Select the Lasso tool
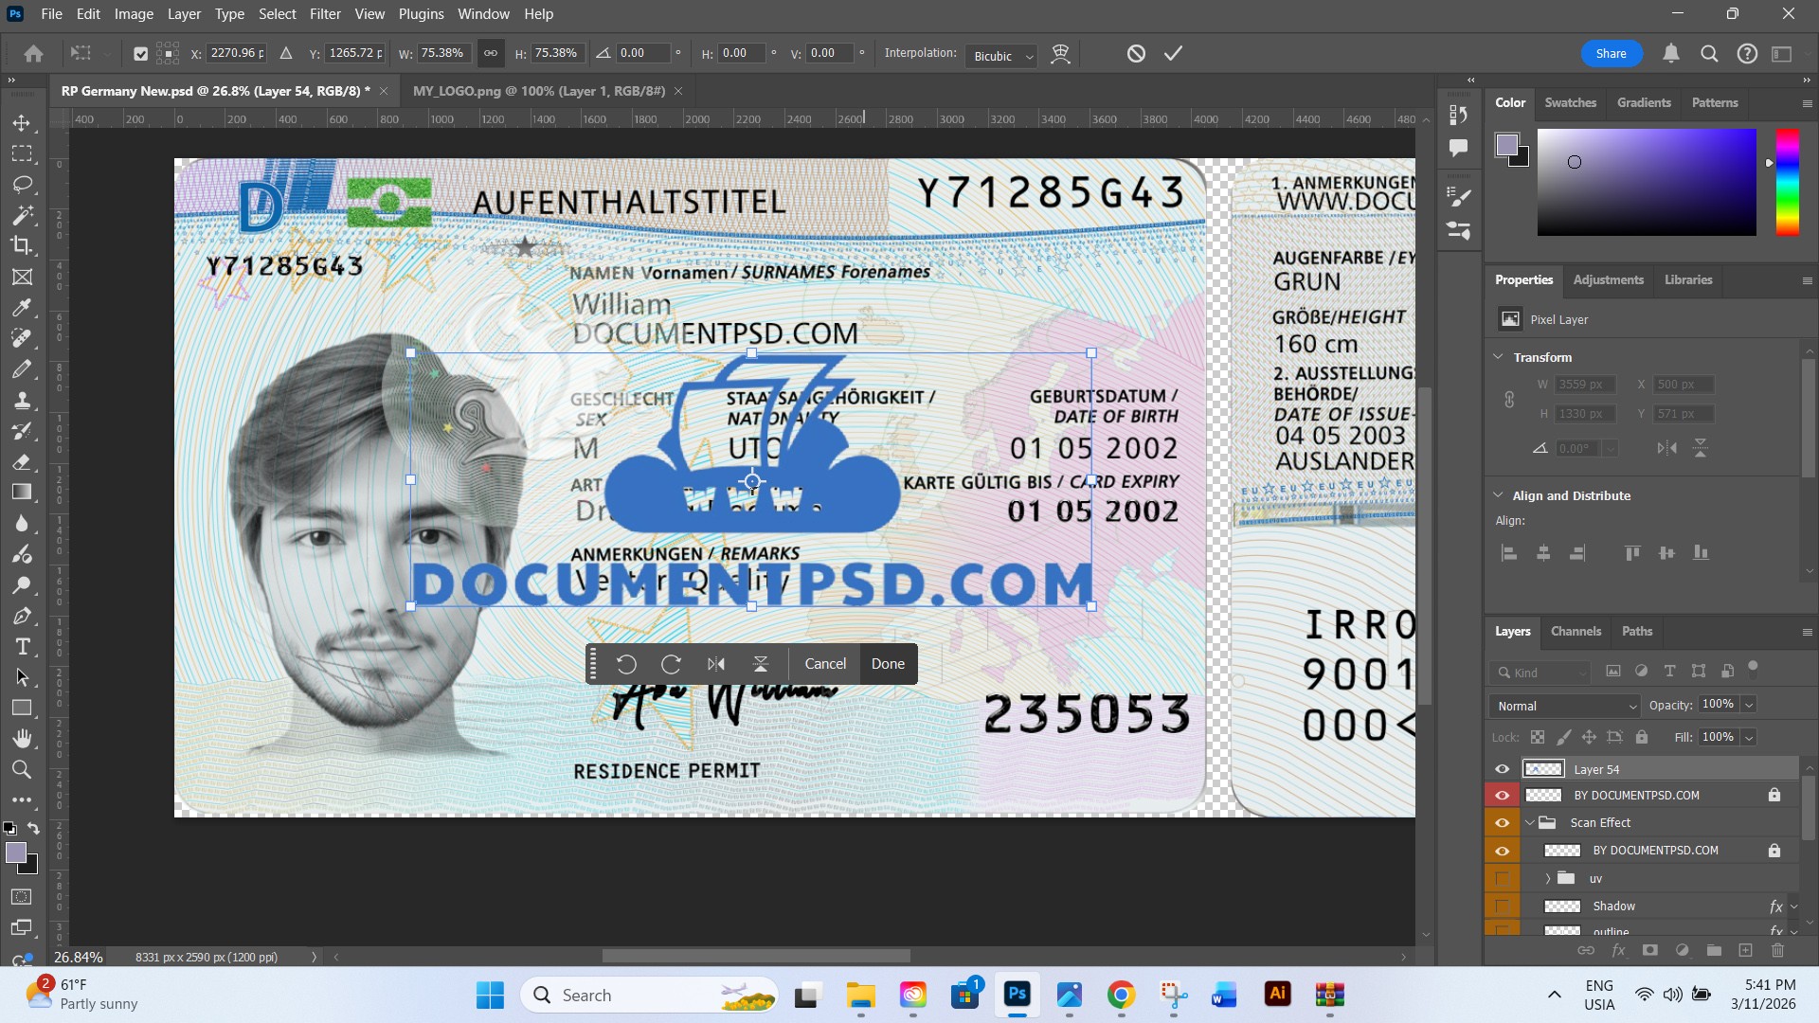This screenshot has height=1023, width=1819. click(22, 184)
